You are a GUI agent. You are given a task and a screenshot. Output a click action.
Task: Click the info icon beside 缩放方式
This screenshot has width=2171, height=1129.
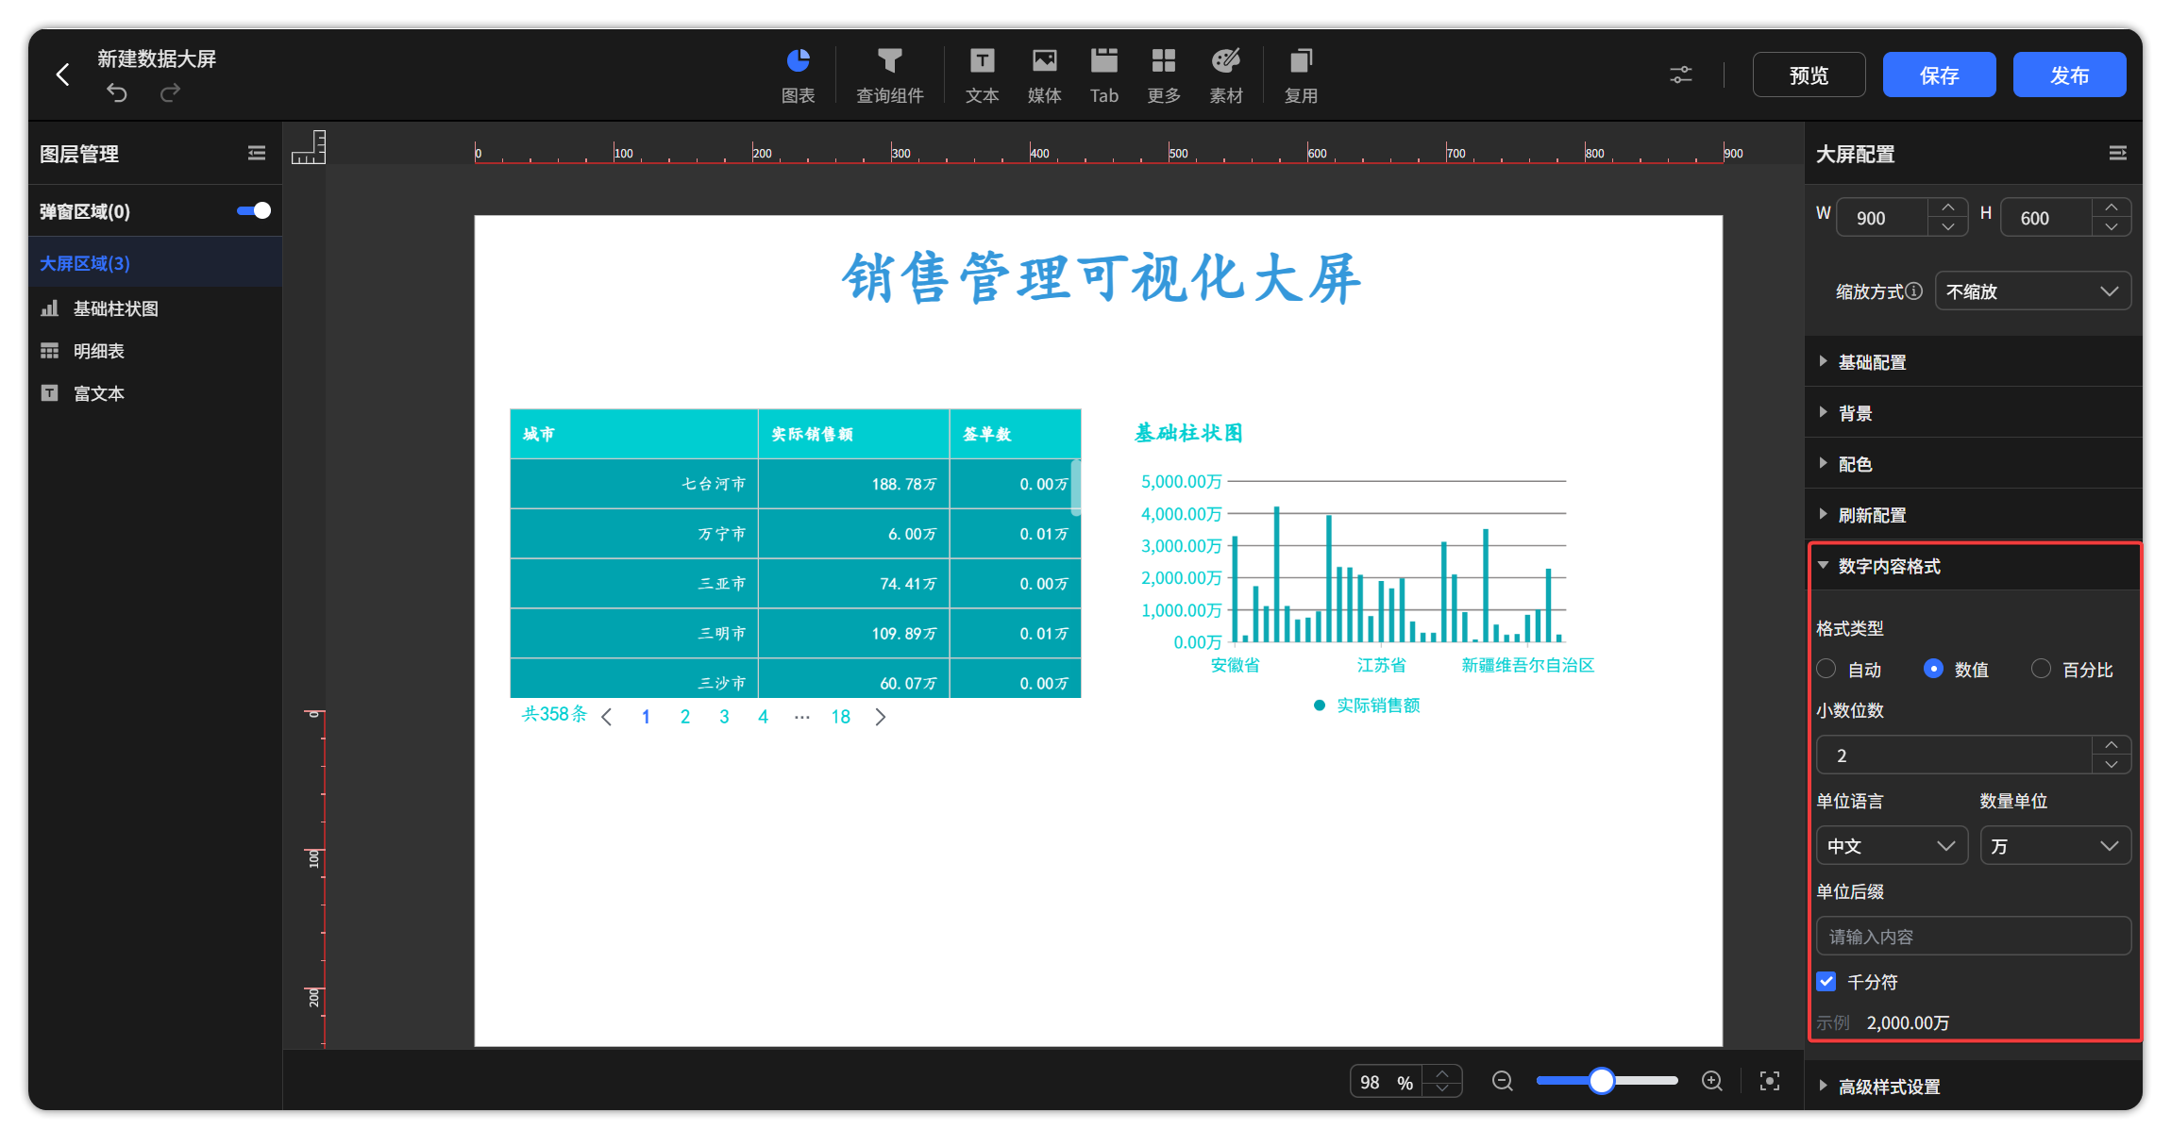tap(1913, 291)
